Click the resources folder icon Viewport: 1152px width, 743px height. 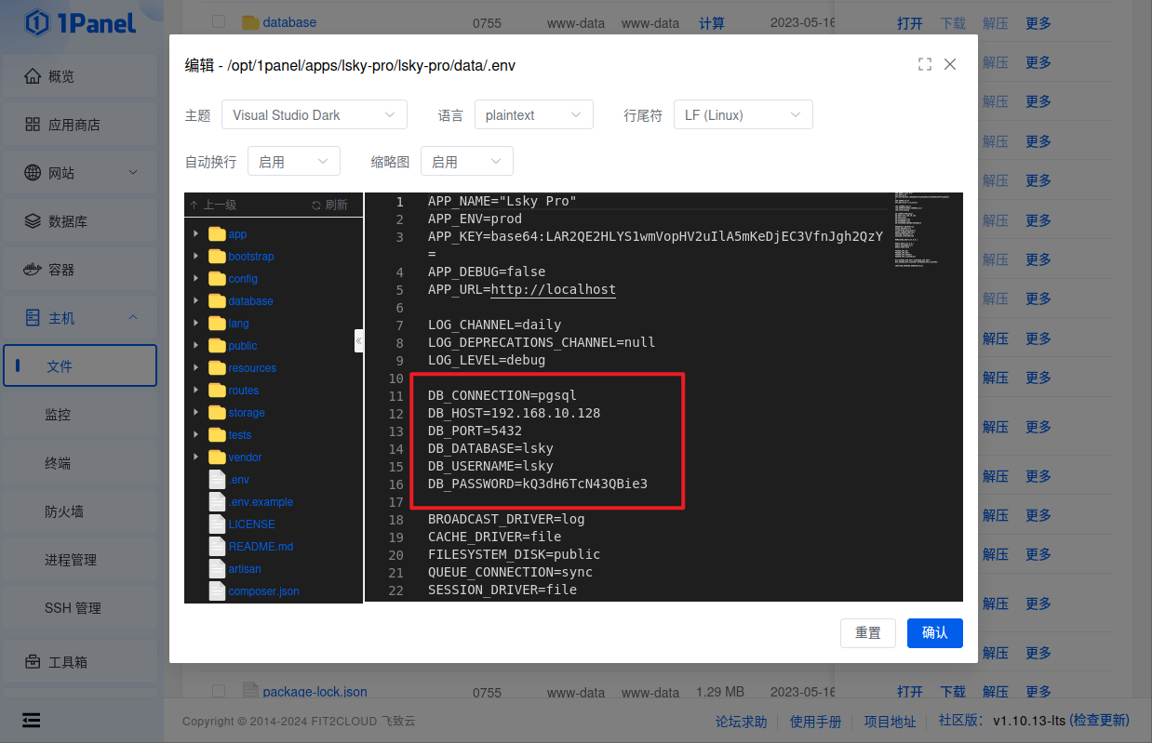pyautogui.click(x=217, y=368)
